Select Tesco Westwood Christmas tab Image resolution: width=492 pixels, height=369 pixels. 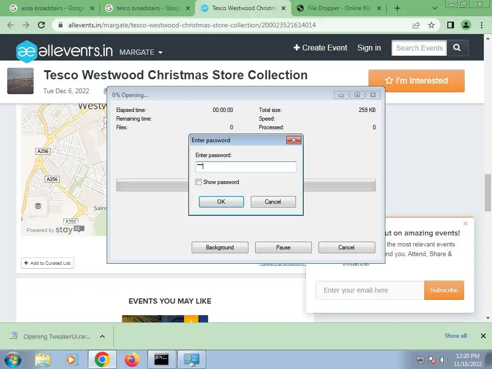(243, 8)
